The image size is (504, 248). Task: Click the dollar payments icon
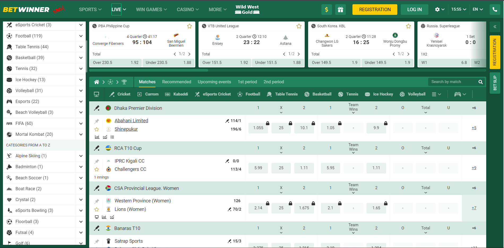point(326,10)
